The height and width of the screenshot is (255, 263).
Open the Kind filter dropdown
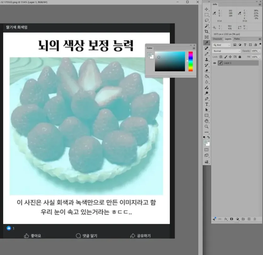point(221,45)
